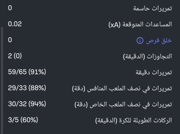The height and width of the screenshot is (134, 180).
Task: Click the vertical scrollbar on the left edge
Action: click(x=1, y=79)
